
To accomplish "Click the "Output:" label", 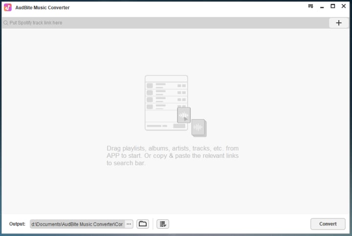I will tap(17, 224).
